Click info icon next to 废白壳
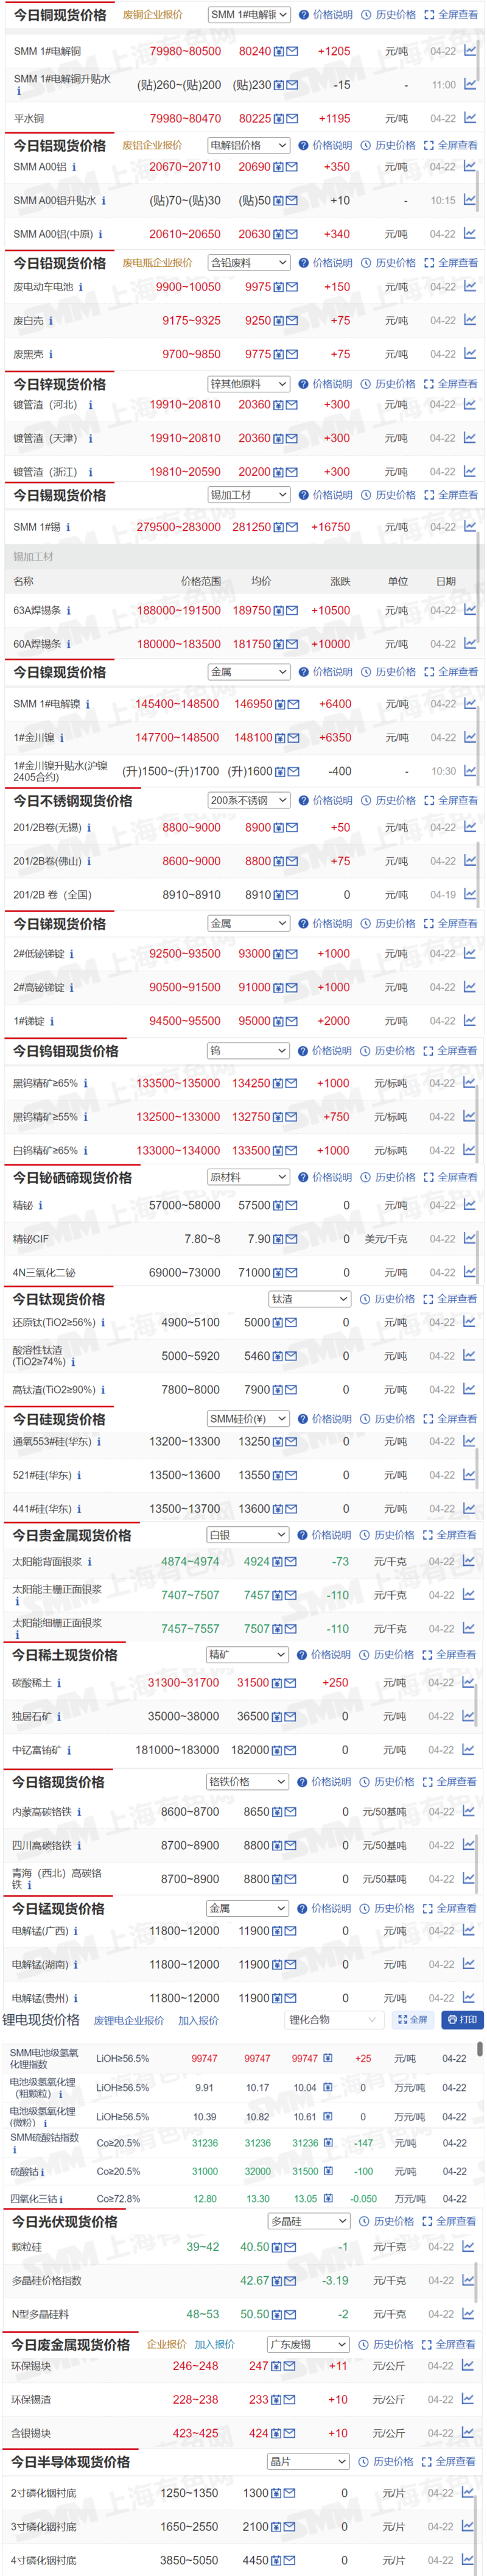Image resolution: width=487 pixels, height=2576 pixels. (51, 321)
